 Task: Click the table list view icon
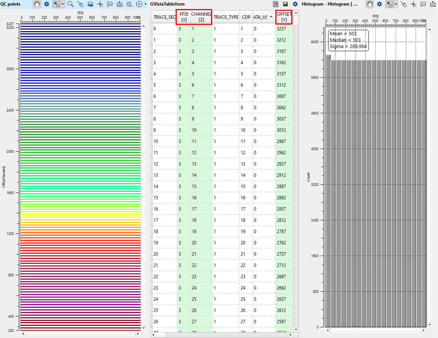276,4
